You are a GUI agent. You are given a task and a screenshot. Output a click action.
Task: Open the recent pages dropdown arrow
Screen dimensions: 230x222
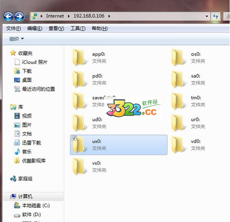(x=27, y=16)
